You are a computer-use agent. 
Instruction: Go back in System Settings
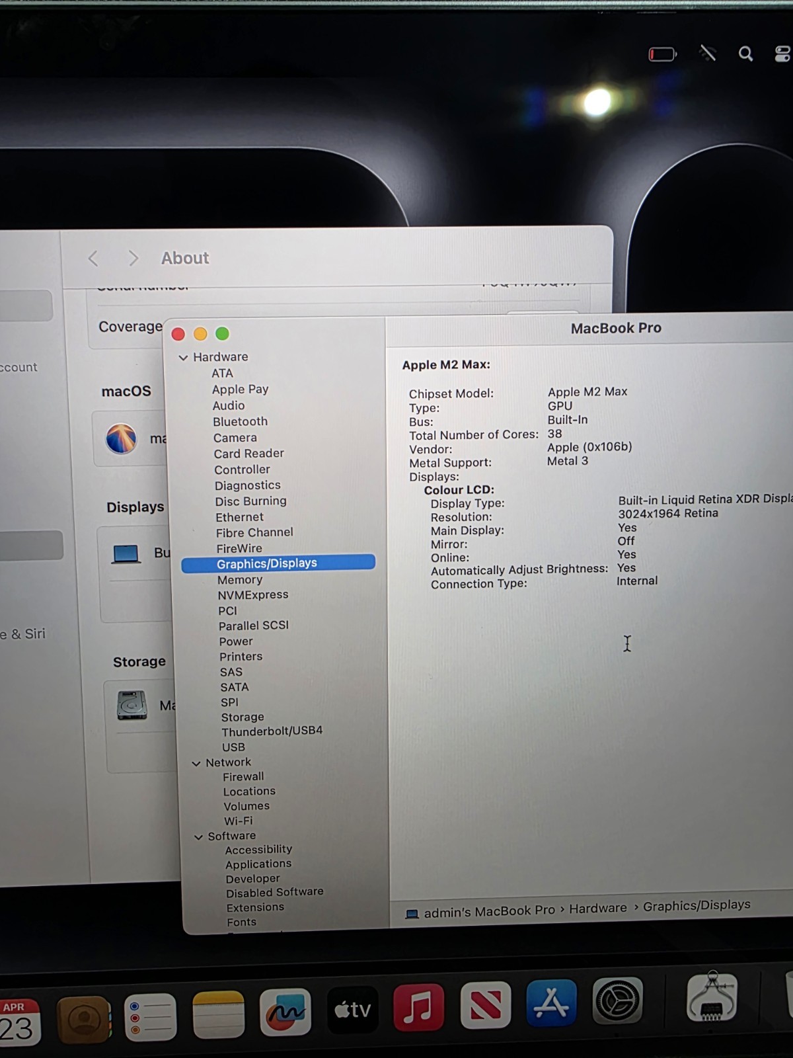pos(93,259)
